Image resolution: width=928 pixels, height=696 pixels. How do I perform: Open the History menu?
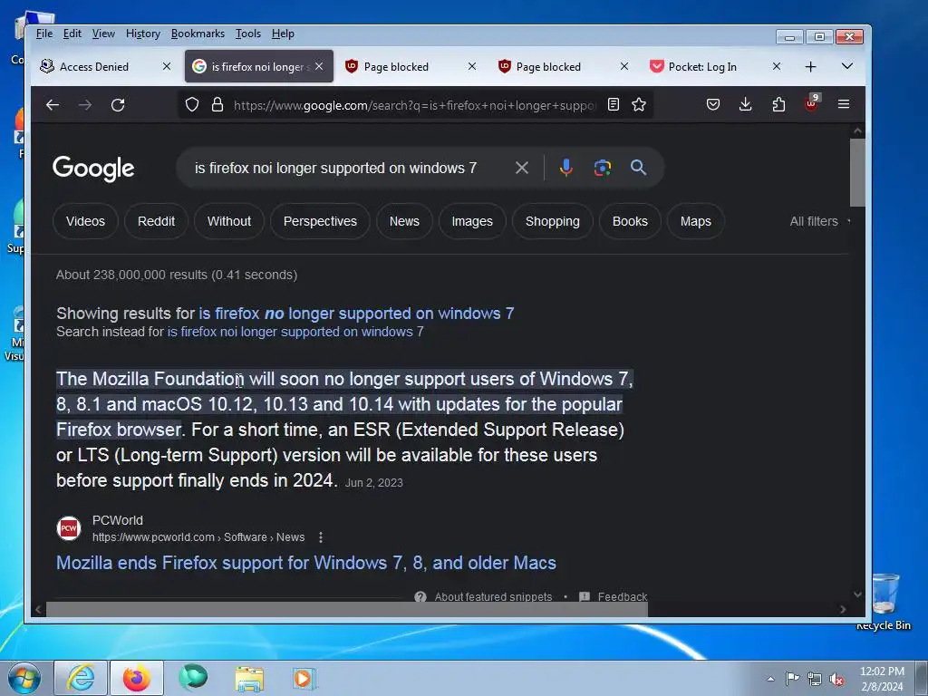(143, 34)
